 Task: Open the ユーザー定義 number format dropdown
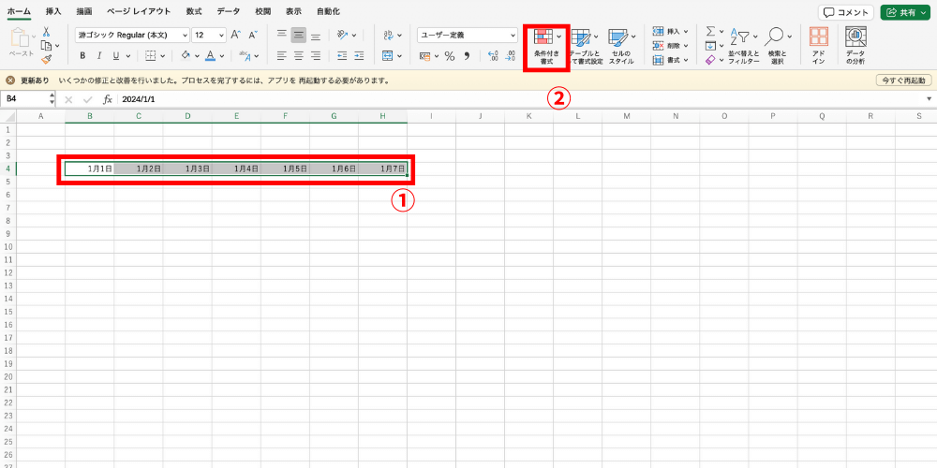513,36
